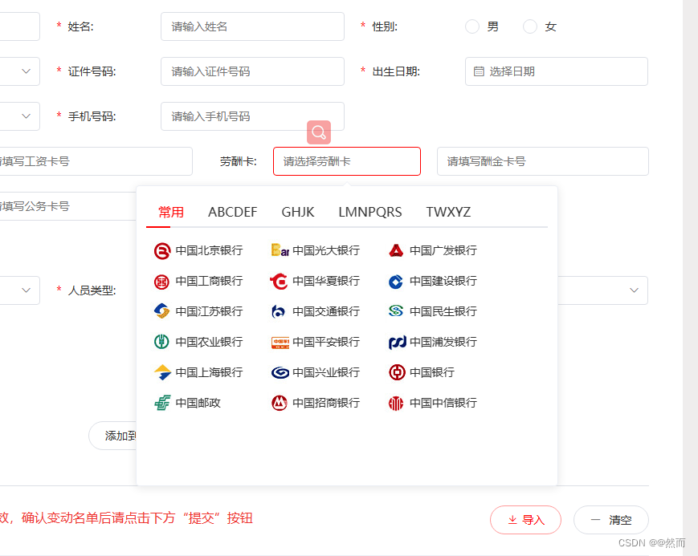Click the 请输入姓名 name input field
The image size is (698, 556).
click(252, 26)
